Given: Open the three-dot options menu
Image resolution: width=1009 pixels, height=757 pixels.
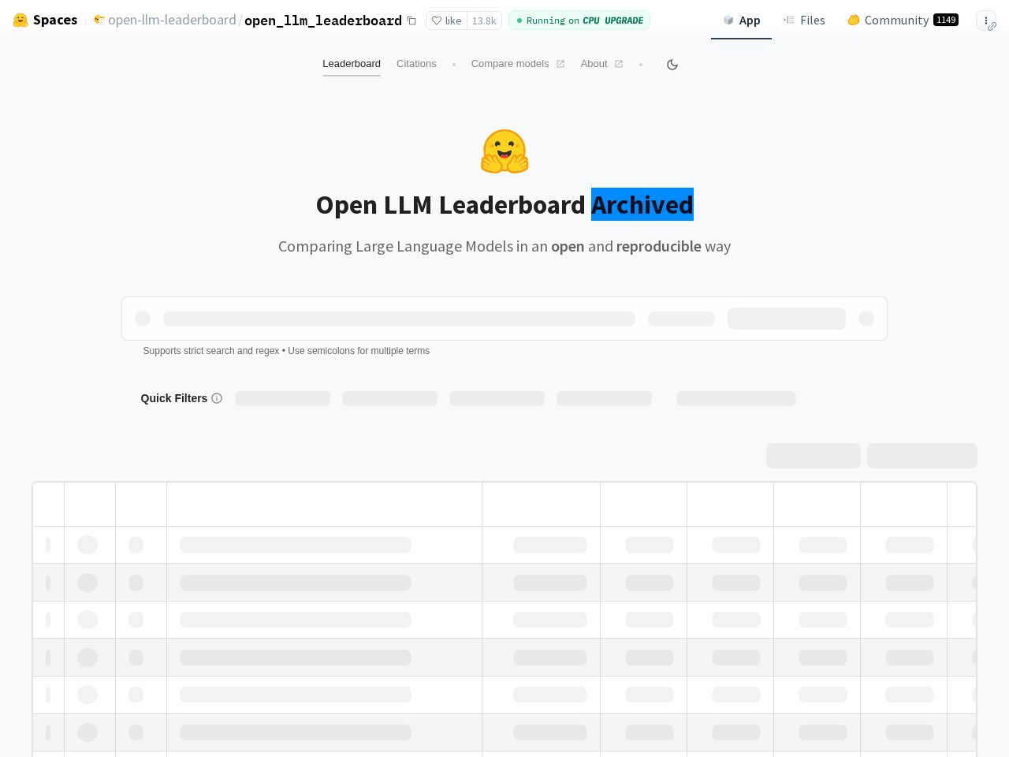Looking at the screenshot, I should (x=988, y=21).
